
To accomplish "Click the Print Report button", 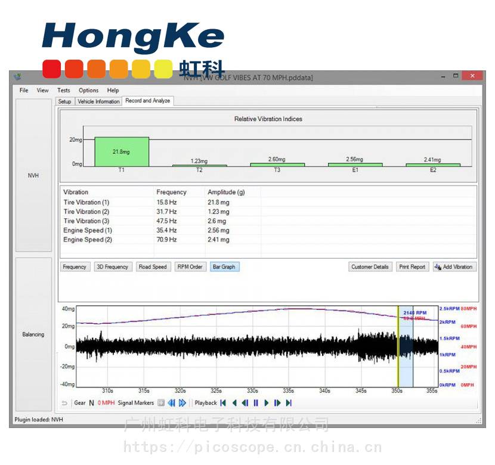I will tap(412, 267).
